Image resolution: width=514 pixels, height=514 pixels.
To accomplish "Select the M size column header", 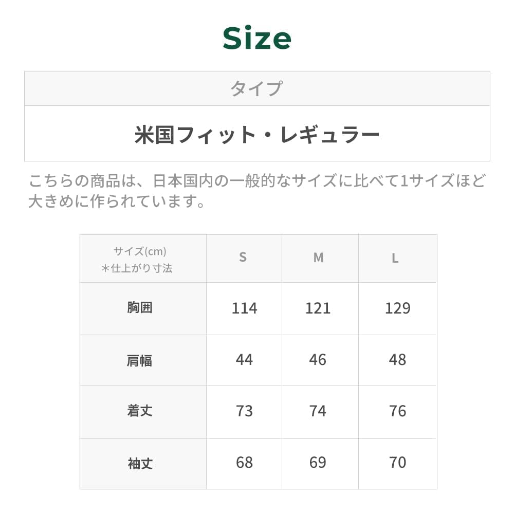I will pos(319,258).
